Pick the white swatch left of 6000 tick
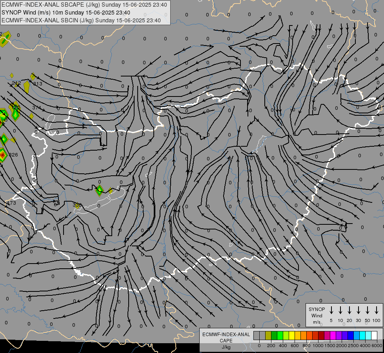 (x=374, y=335)
